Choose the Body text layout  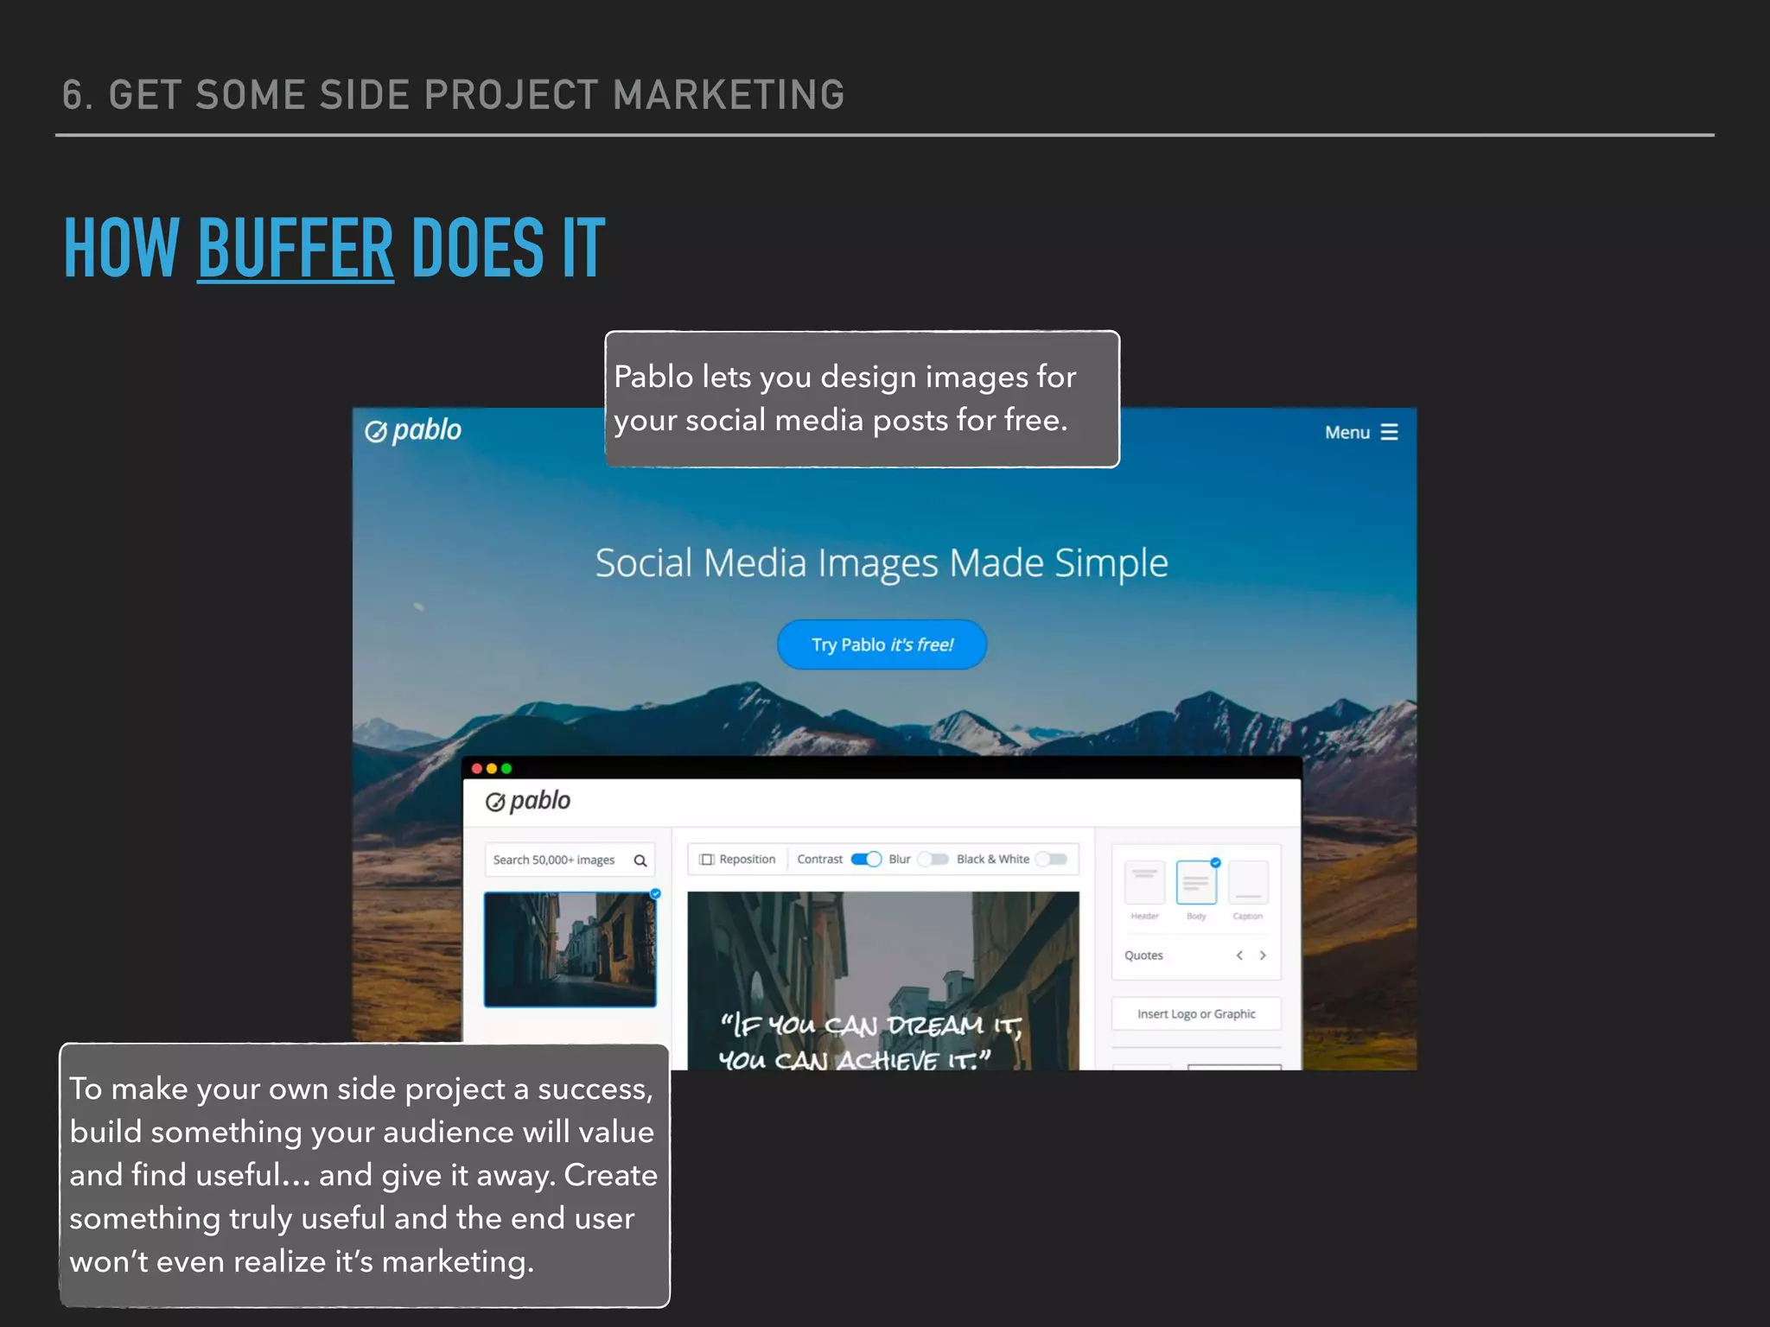click(x=1196, y=883)
